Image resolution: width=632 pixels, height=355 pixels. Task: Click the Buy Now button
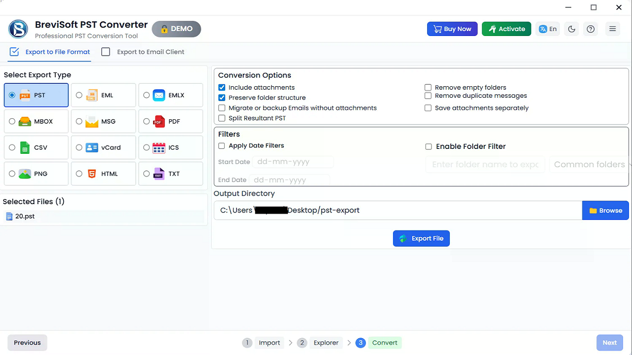coord(452,29)
